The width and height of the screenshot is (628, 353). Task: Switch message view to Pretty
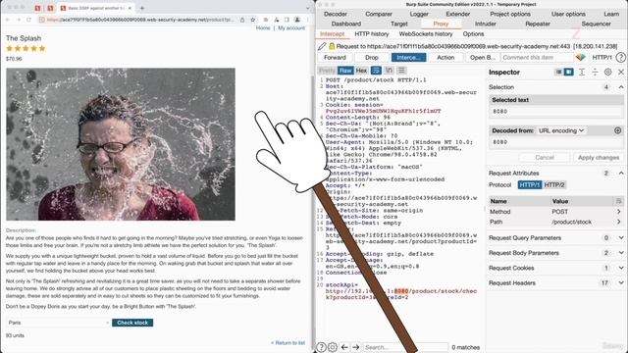point(327,71)
